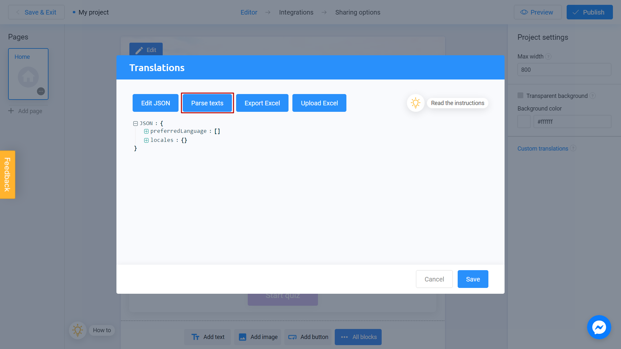
Task: Toggle Transparent background checkbox
Action: (x=520, y=95)
